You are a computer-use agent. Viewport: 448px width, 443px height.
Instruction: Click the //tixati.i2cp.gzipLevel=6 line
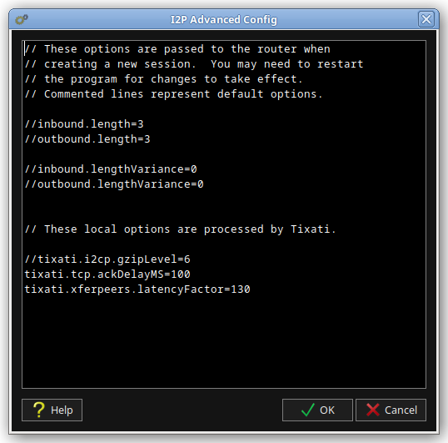click(x=107, y=259)
